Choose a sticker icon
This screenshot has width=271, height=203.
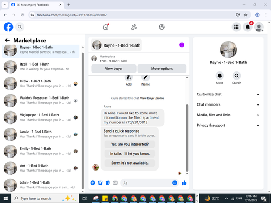(108, 183)
